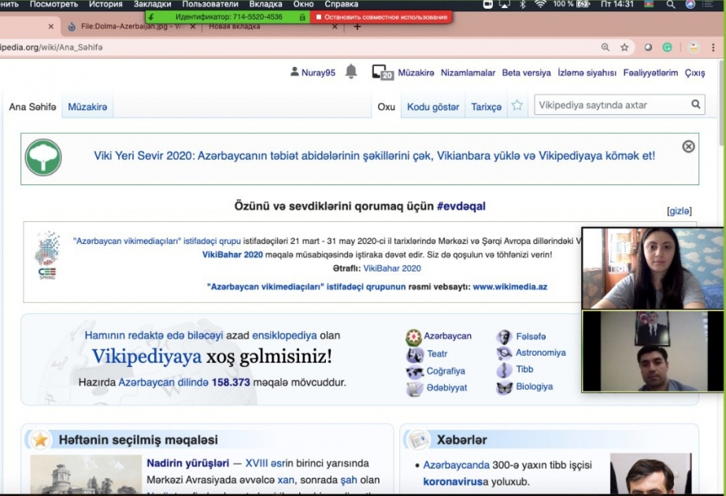Click the Fəlsəfə bust icon
The height and width of the screenshot is (496, 726).
point(504,337)
